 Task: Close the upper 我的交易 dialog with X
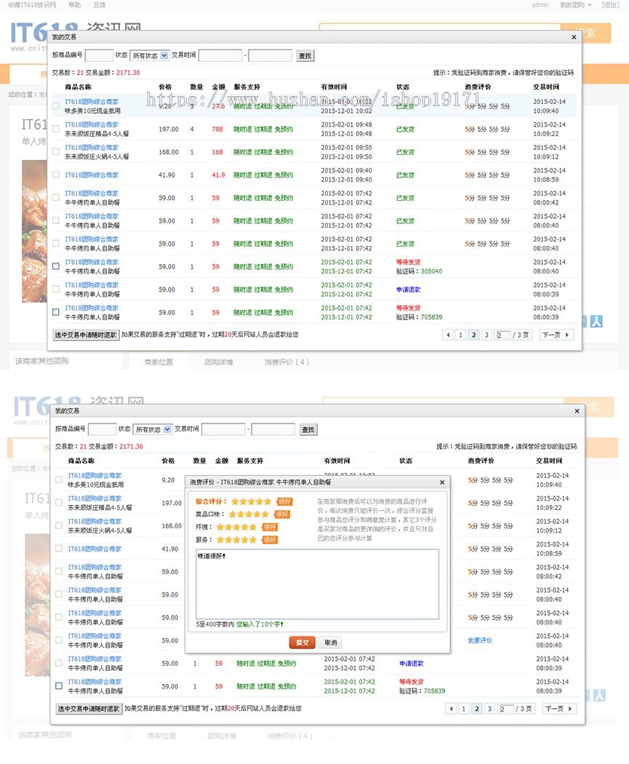coord(574,37)
